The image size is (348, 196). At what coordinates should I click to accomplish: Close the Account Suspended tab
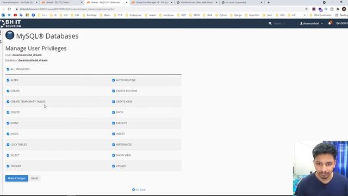261,2
